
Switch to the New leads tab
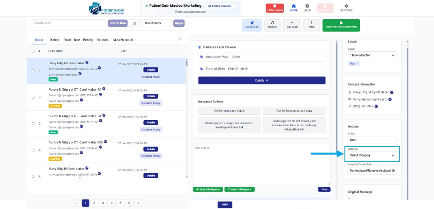[x=77, y=40]
